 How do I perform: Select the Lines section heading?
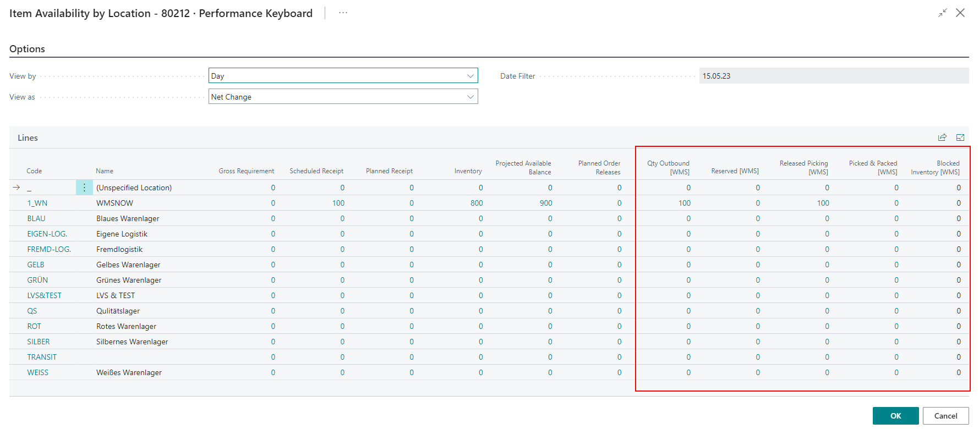[28, 137]
